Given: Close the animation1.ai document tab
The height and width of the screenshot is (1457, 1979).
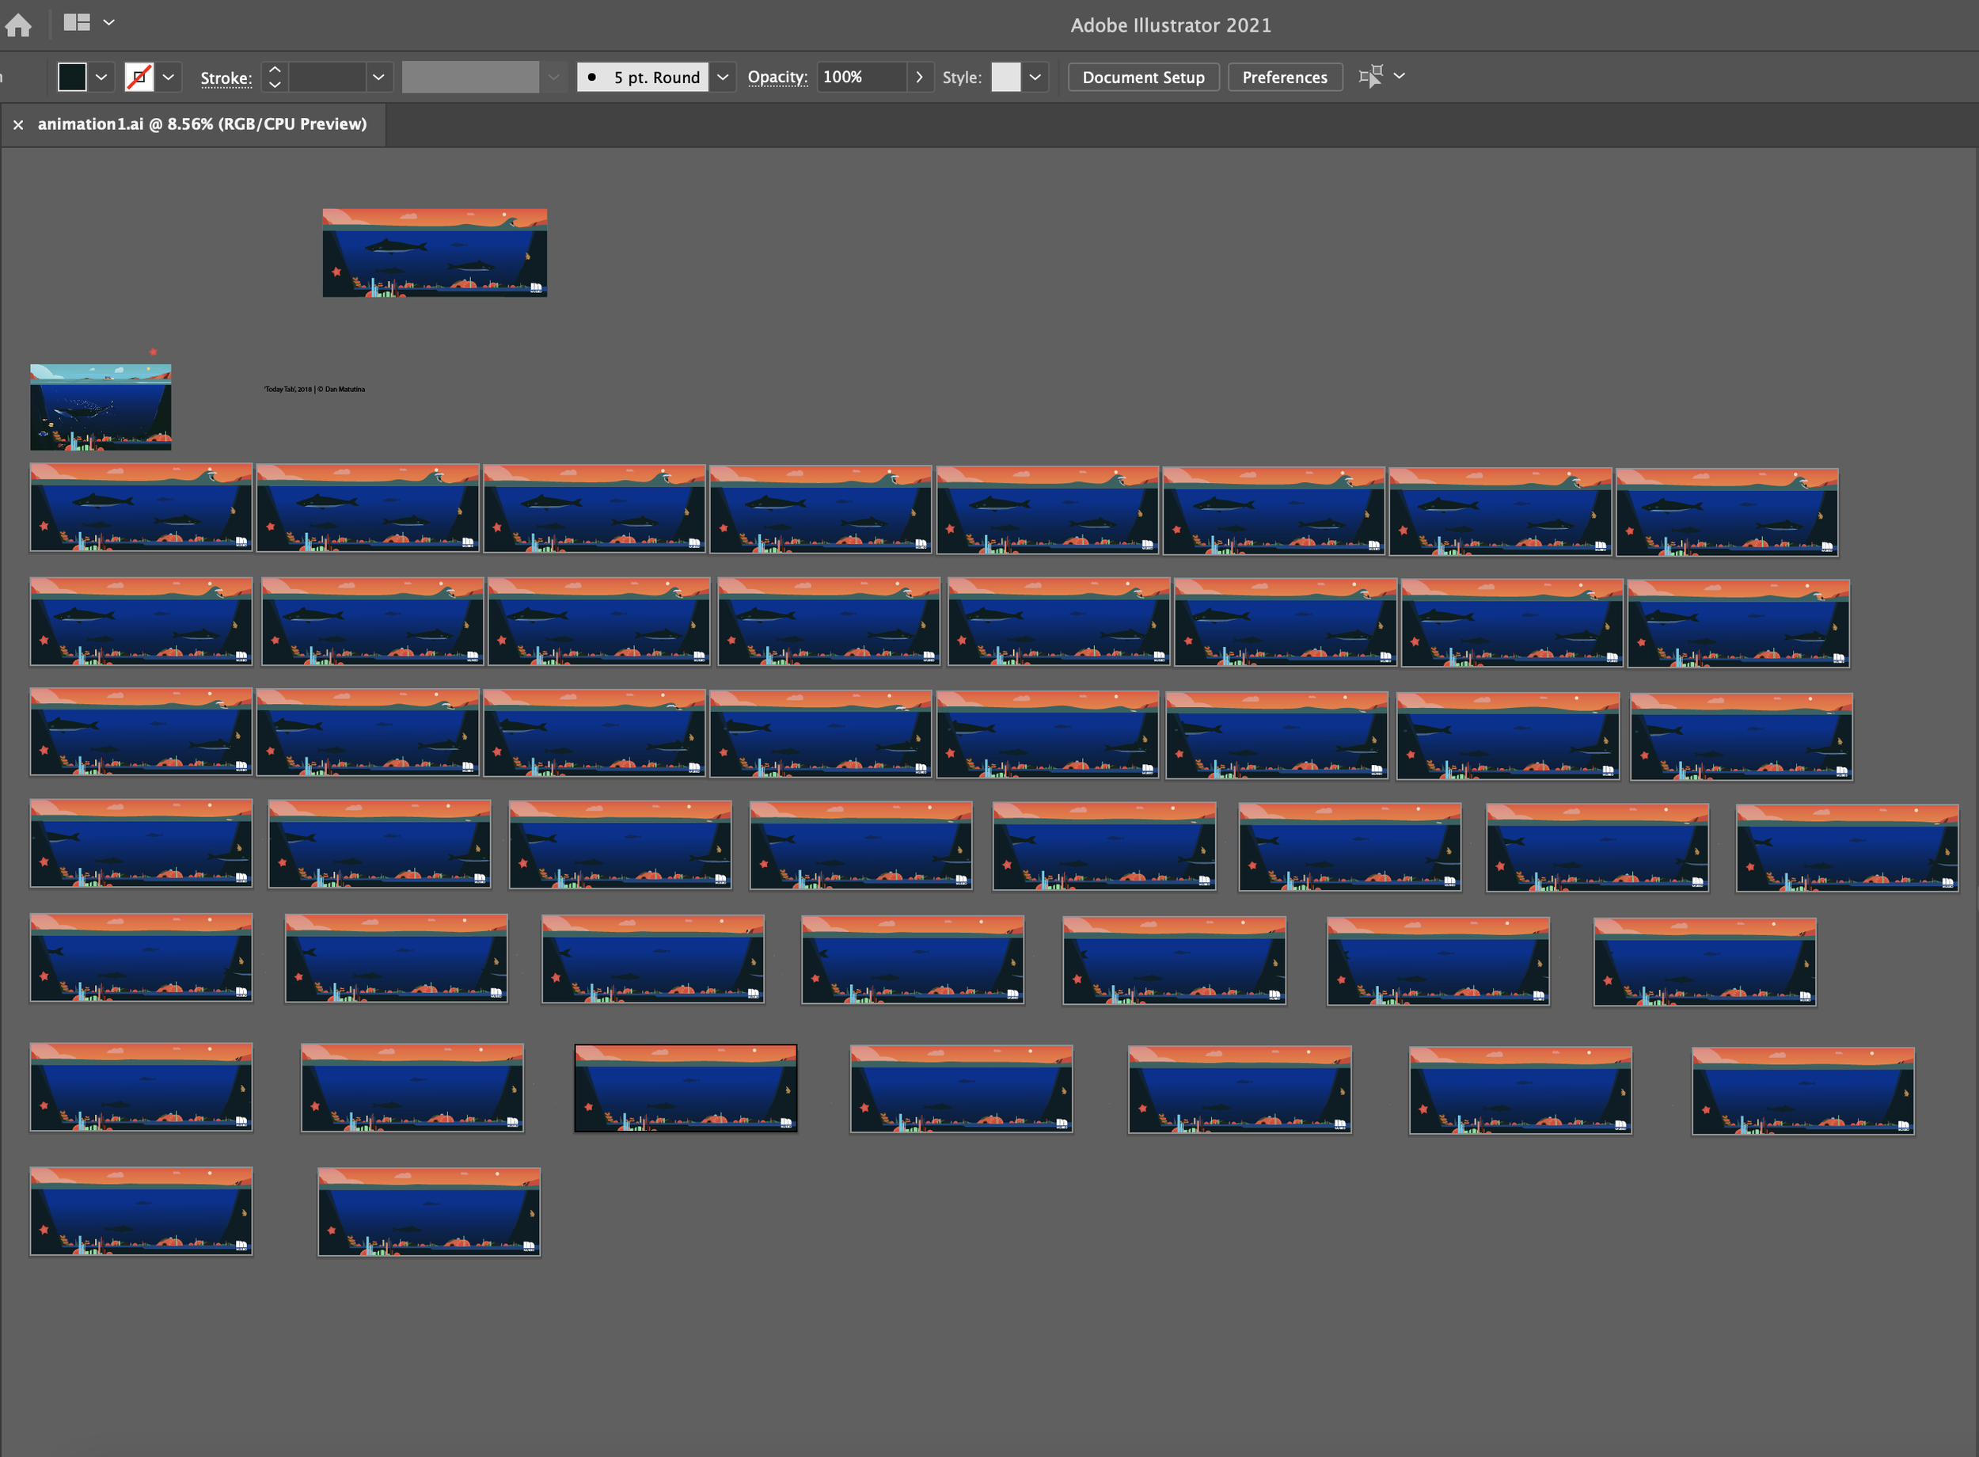Looking at the screenshot, I should (x=17, y=125).
